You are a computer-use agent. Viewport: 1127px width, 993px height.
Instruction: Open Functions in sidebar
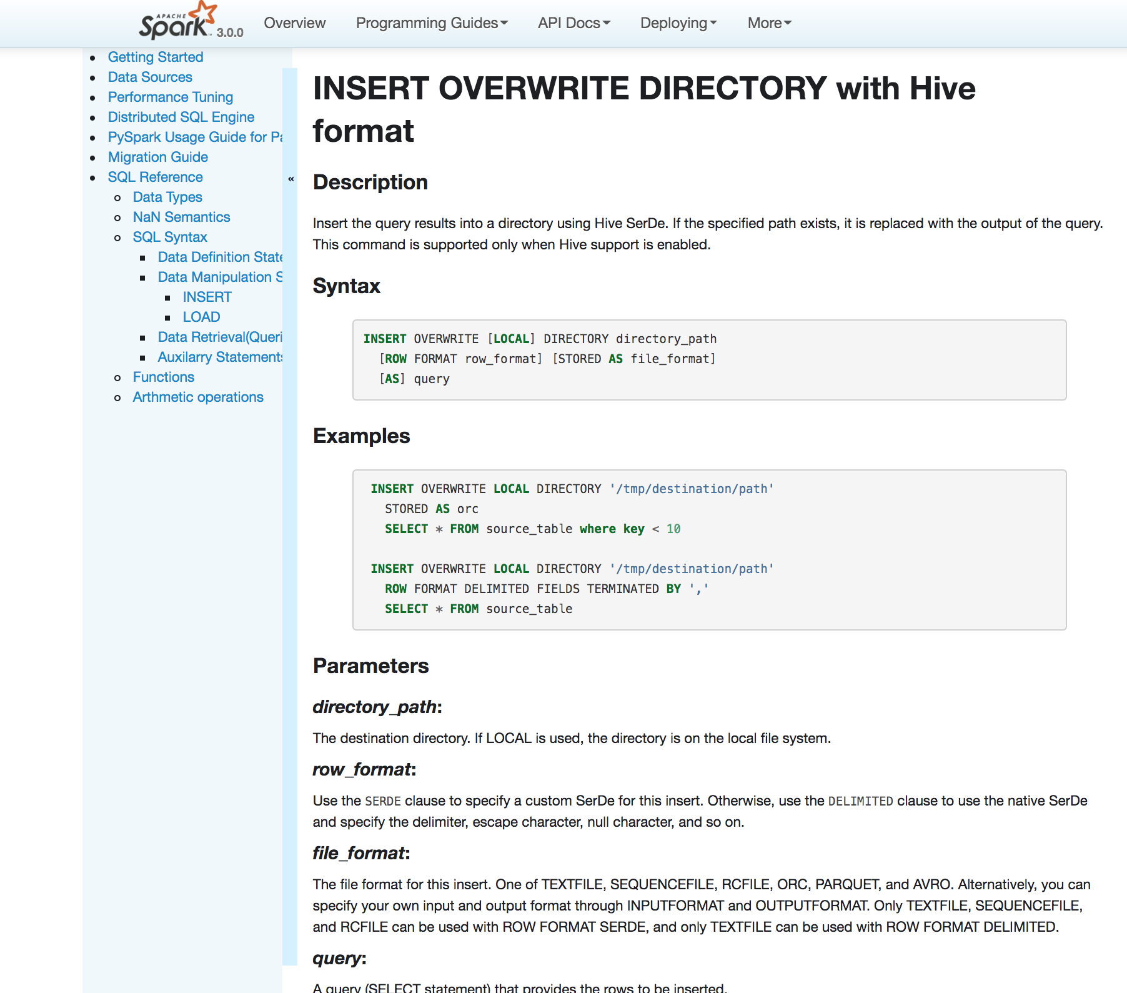pyautogui.click(x=164, y=377)
